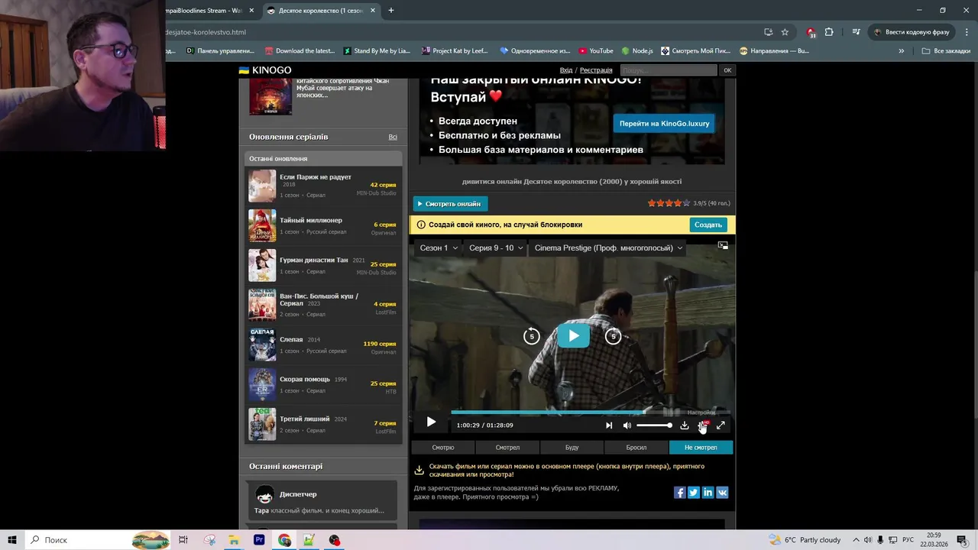Open the Все закладки folder
978x550 pixels.
click(946, 51)
